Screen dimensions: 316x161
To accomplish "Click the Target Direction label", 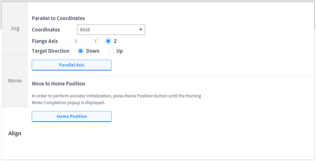I will coord(50,51).
